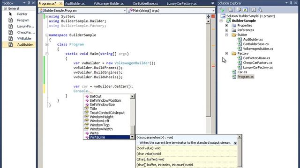The image size is (300, 168).
Task: Click the overload list scroll-up arrow
Action: [x=240, y=137]
